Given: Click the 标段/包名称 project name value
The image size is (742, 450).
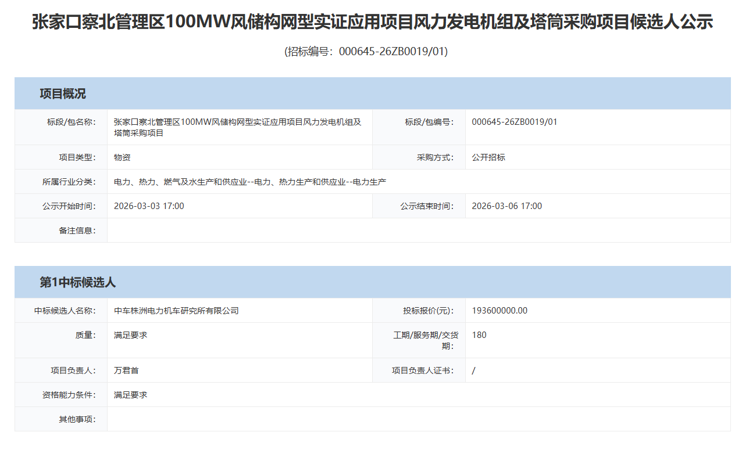Looking at the screenshot, I should (x=237, y=127).
